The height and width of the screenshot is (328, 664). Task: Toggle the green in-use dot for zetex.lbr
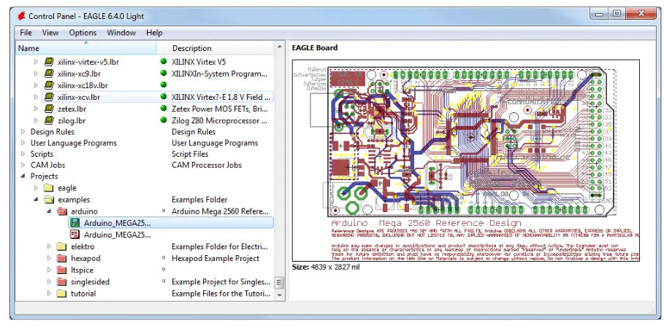(164, 108)
